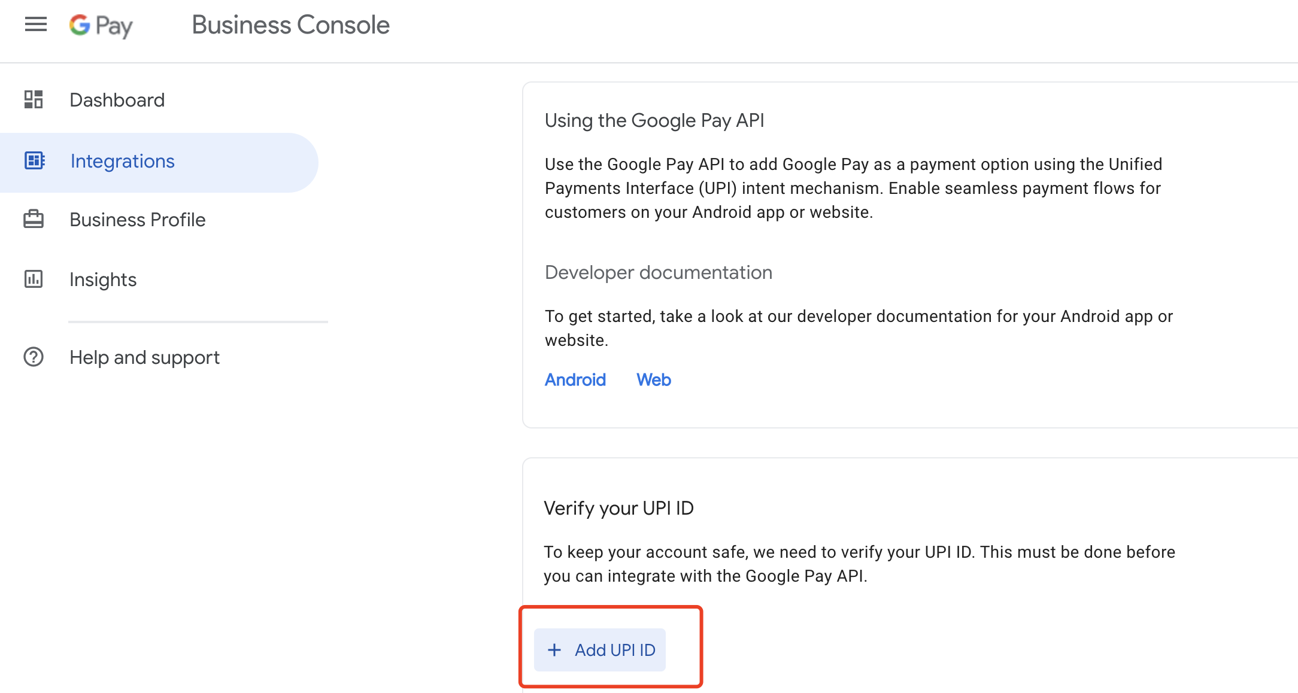1298x693 pixels.
Task: Click the Dashboard grid icon
Action: coord(34,99)
